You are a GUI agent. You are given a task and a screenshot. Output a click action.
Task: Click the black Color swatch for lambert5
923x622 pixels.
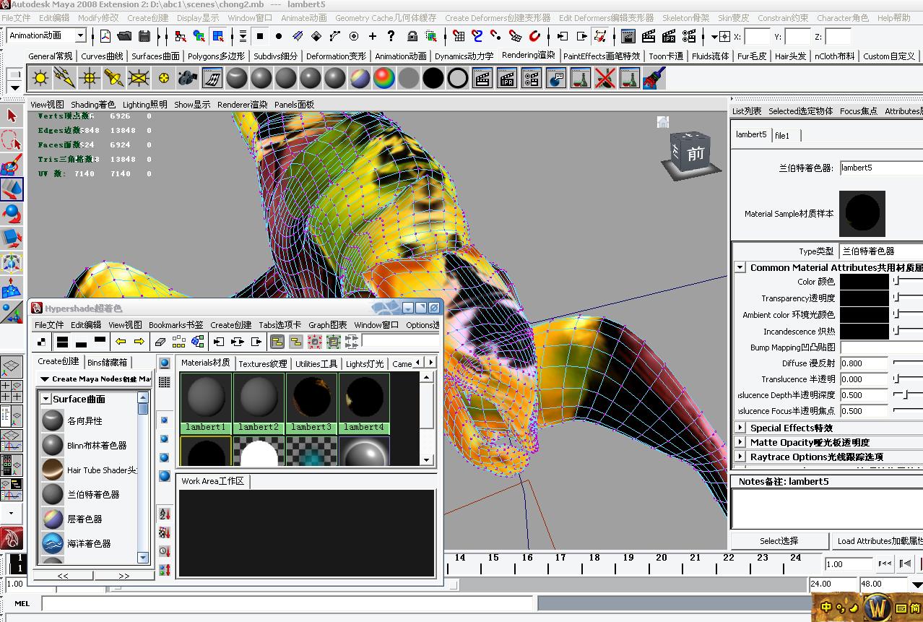point(864,282)
